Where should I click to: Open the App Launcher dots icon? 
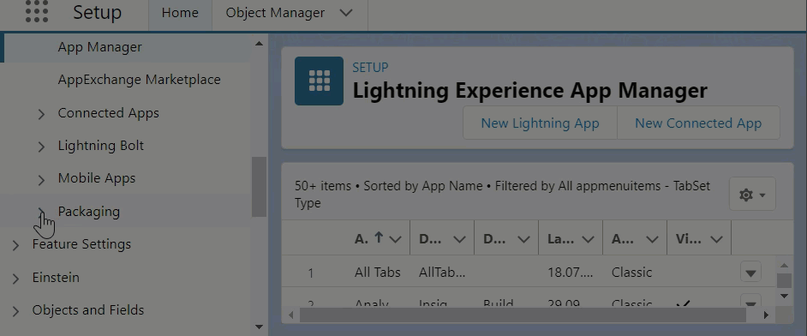[x=37, y=12]
